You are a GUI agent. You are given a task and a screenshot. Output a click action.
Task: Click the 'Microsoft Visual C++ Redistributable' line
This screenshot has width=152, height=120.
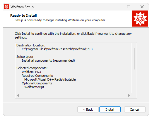pos(50,79)
